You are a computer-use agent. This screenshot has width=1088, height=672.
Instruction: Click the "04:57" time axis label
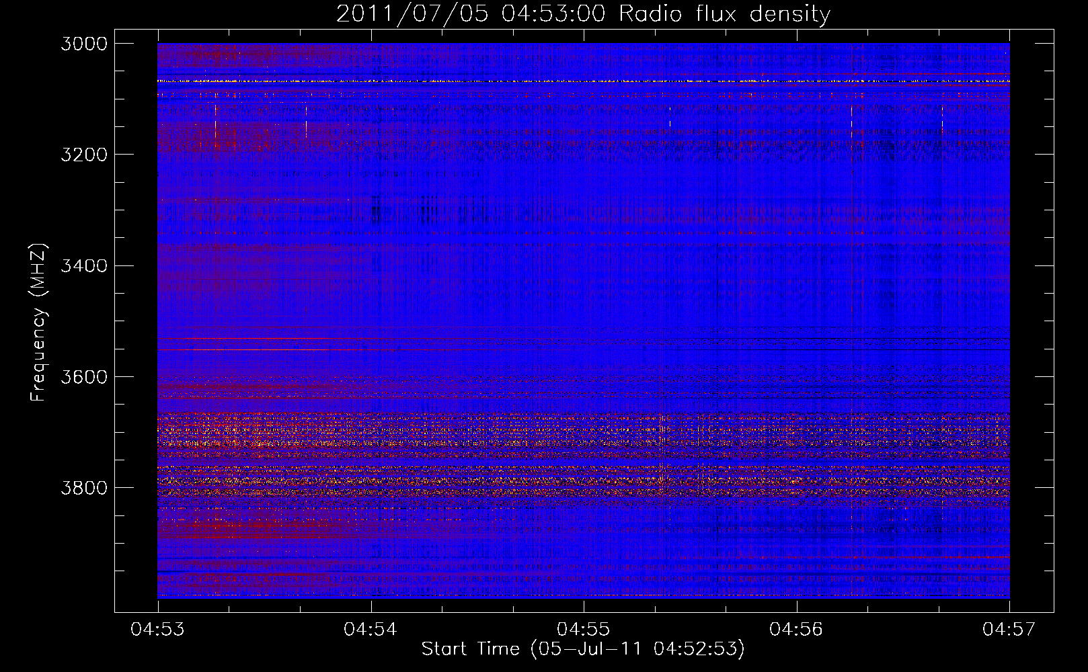[1009, 629]
